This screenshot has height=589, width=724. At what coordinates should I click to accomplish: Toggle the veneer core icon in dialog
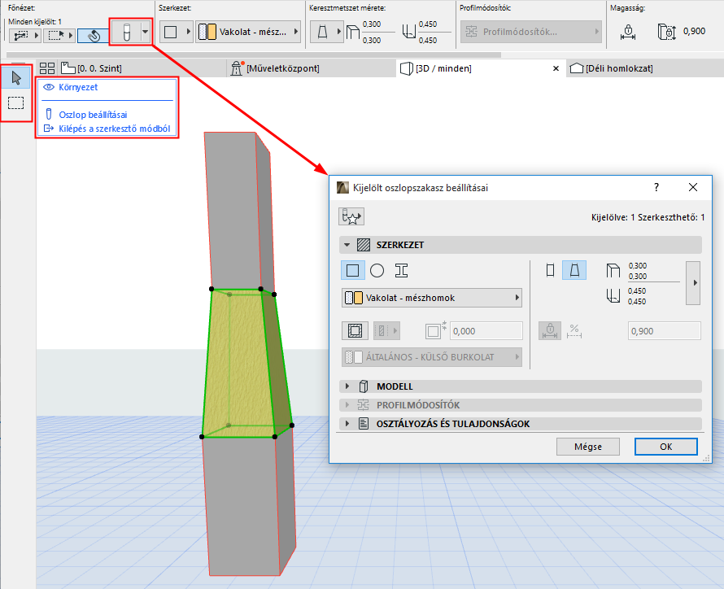coord(355,330)
